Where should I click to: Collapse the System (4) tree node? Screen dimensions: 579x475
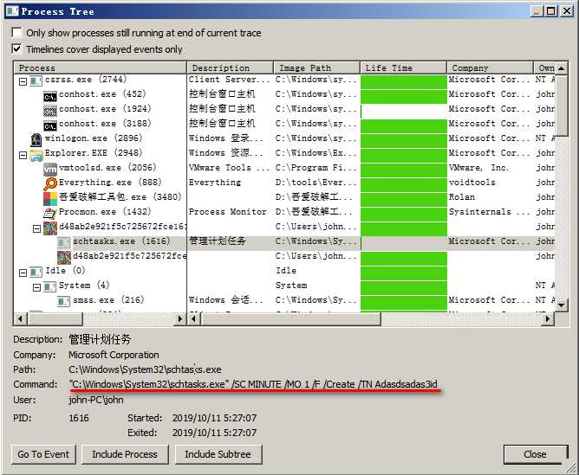(x=36, y=287)
